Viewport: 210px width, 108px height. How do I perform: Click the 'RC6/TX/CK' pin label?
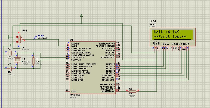tap(110, 55)
